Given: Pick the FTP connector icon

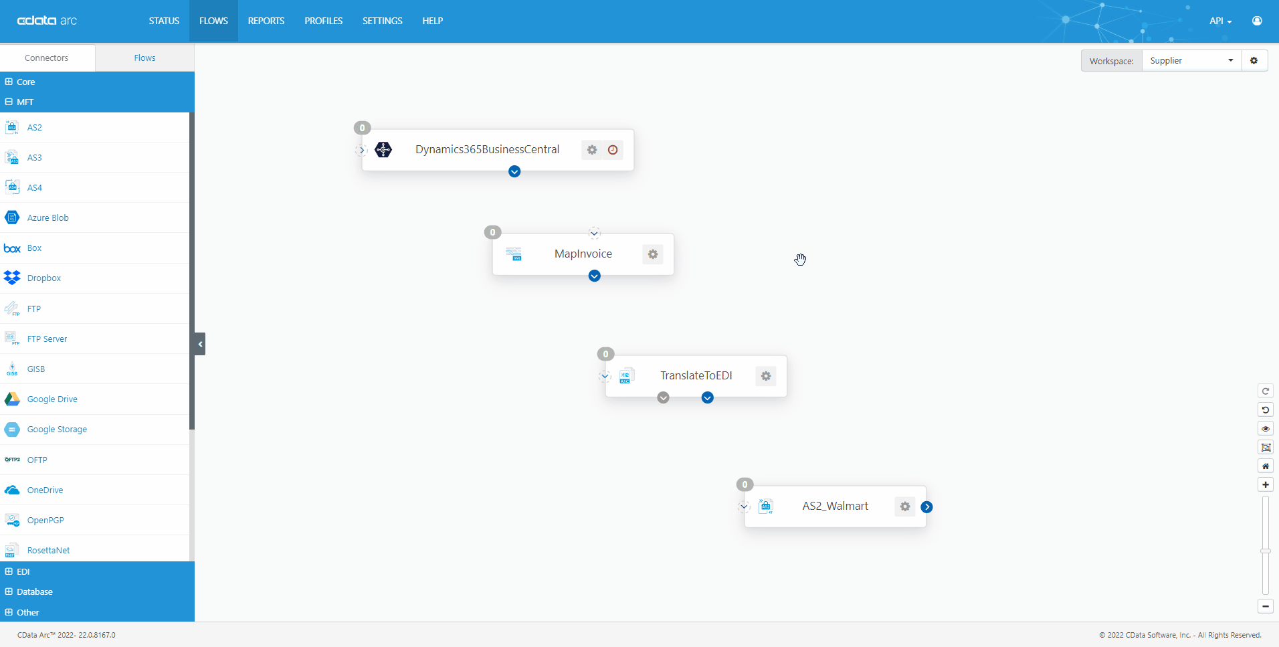Looking at the screenshot, I should pos(12,308).
